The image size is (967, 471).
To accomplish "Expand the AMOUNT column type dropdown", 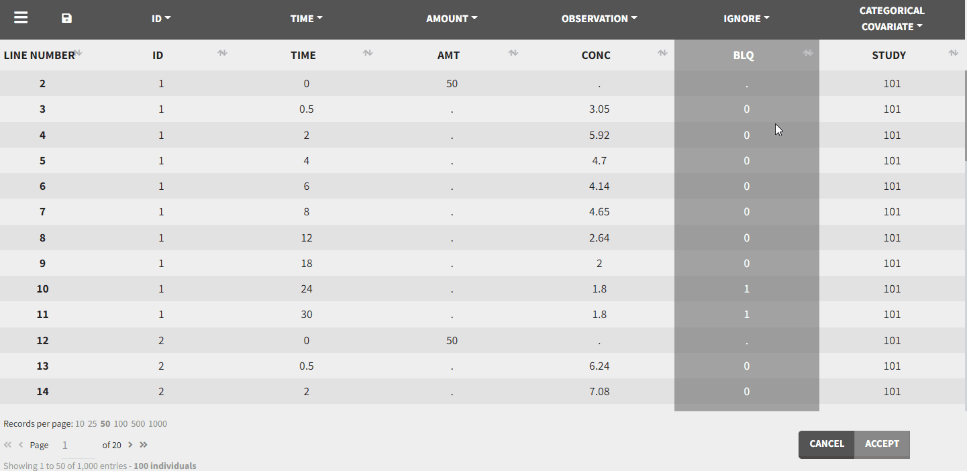I will point(452,19).
